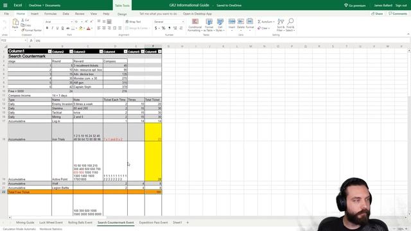Click the Redo arrow
The width and height of the screenshot is (411, 231).
click(4, 28)
